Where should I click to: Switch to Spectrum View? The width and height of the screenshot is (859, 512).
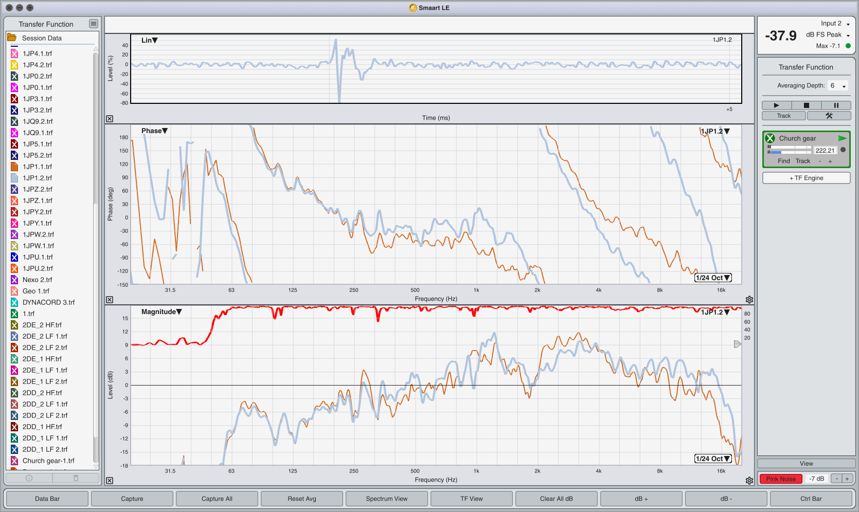(x=387, y=499)
